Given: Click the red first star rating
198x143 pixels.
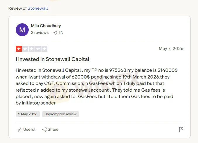Looking at the screenshot, I should [19, 49].
